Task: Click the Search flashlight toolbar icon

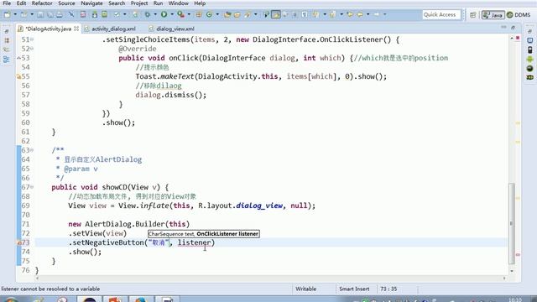Action: coord(248,14)
